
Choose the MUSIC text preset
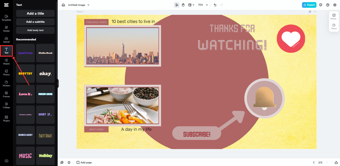[25, 156]
